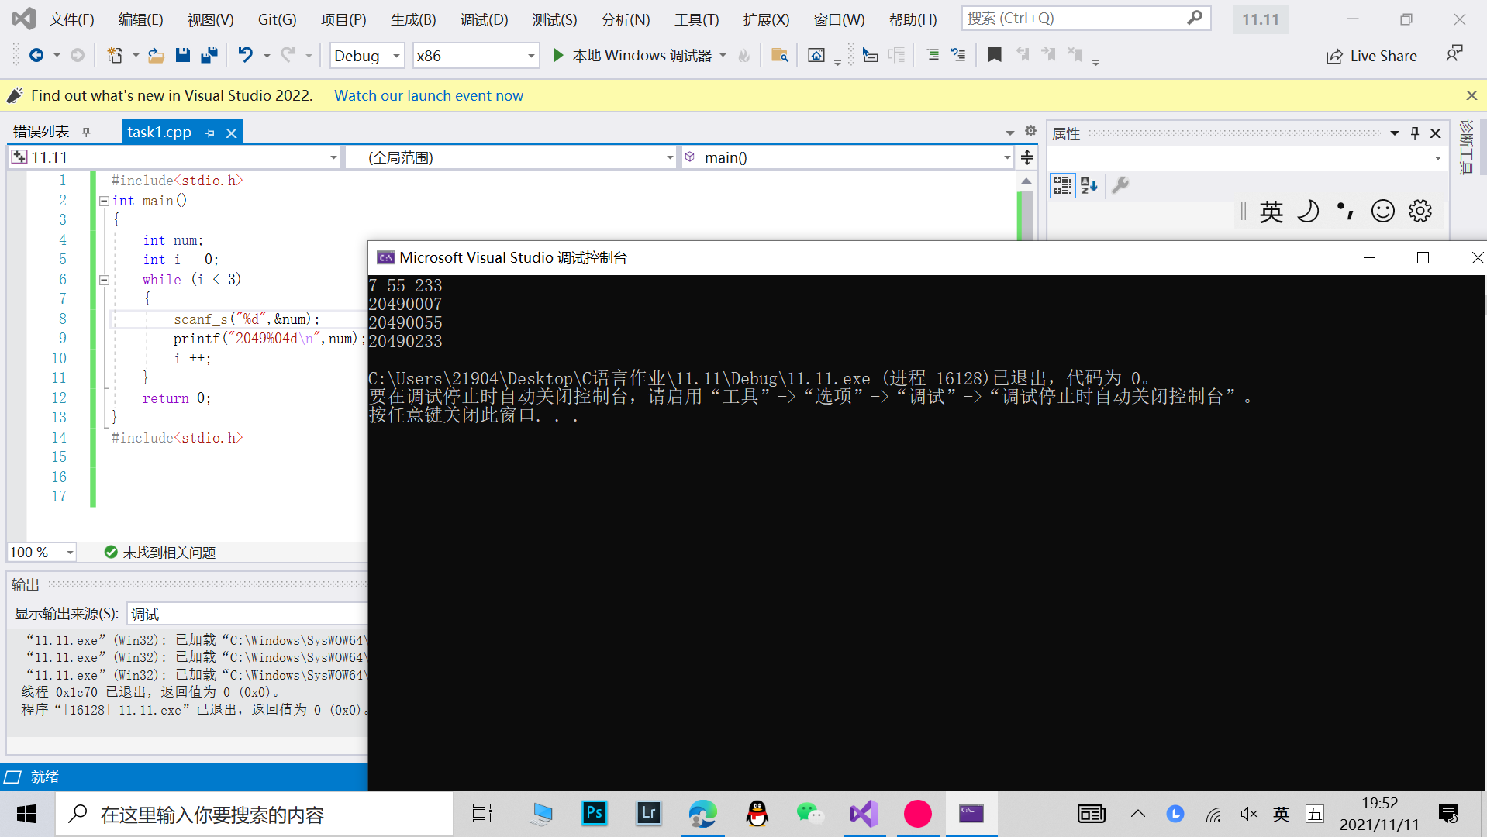1487x837 pixels.
Task: Open Microsoft Edge from the taskbar
Action: [702, 813]
